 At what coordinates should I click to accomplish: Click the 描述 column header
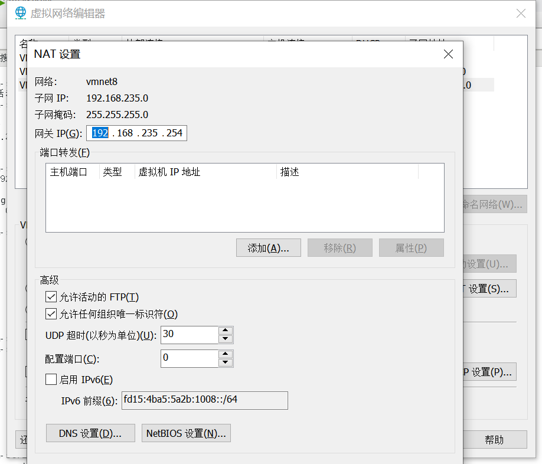click(x=347, y=172)
